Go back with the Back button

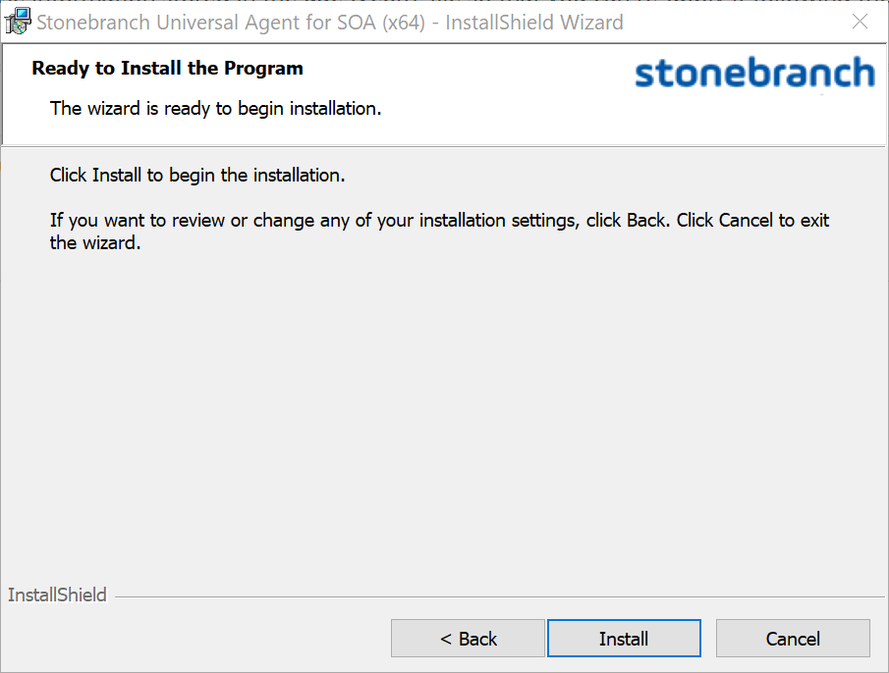[468, 639]
